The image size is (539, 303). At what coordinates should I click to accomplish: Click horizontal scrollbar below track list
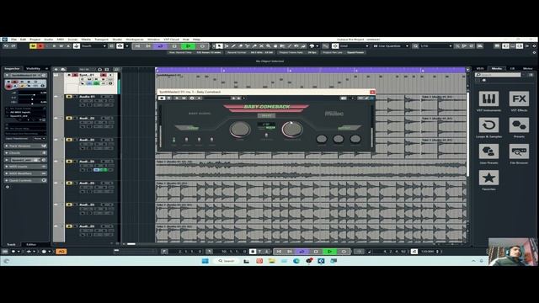131,244
